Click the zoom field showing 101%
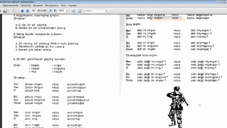Image resolution: width=227 pixels, height=128 pixels. pyautogui.click(x=61, y=11)
